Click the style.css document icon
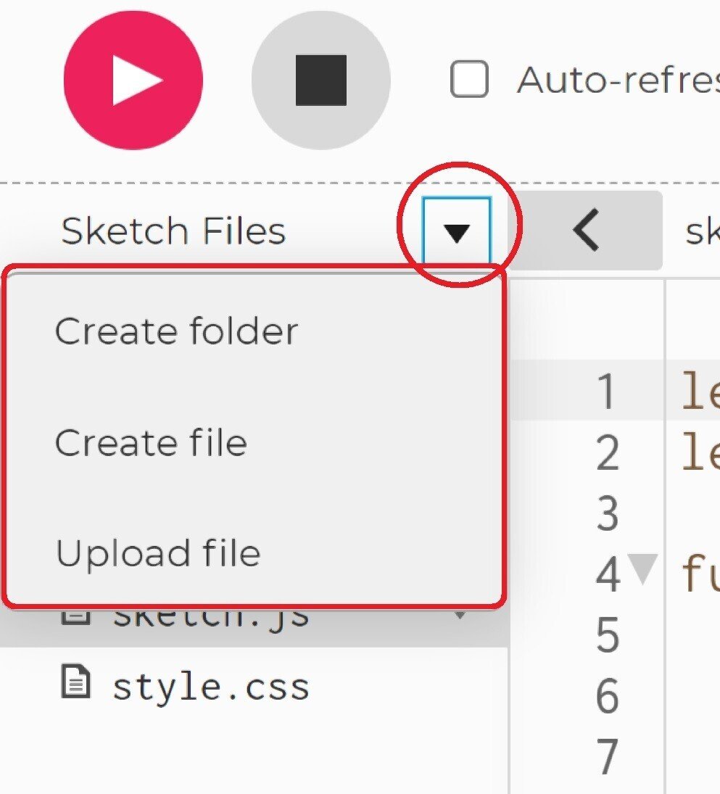This screenshot has height=794, width=720. click(x=75, y=685)
